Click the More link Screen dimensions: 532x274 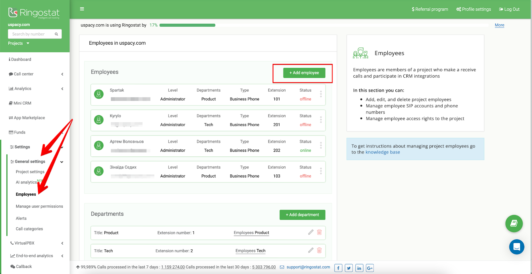[x=499, y=25]
